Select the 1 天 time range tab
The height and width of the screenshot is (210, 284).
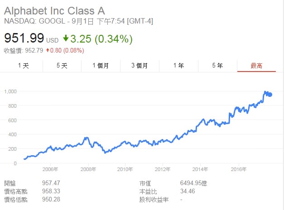[x=24, y=66]
